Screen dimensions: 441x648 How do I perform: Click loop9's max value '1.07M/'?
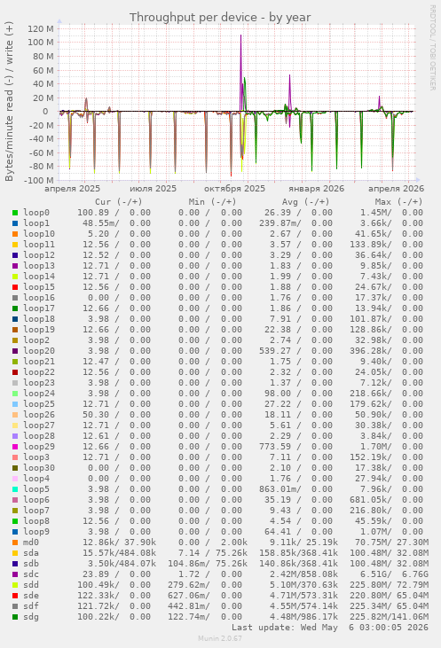pyautogui.click(x=375, y=532)
